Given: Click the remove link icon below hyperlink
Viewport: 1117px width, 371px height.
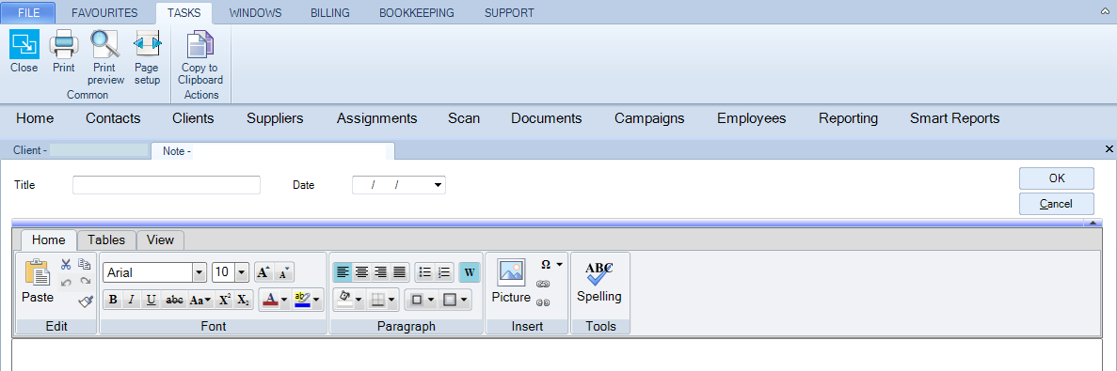Looking at the screenshot, I should (x=542, y=302).
